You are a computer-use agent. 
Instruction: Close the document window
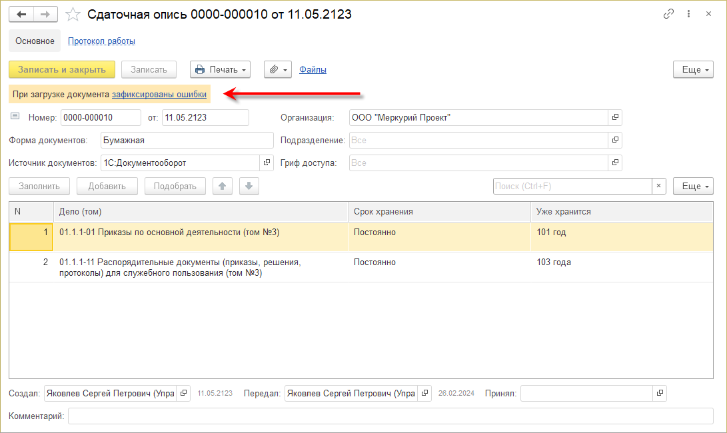tap(708, 14)
